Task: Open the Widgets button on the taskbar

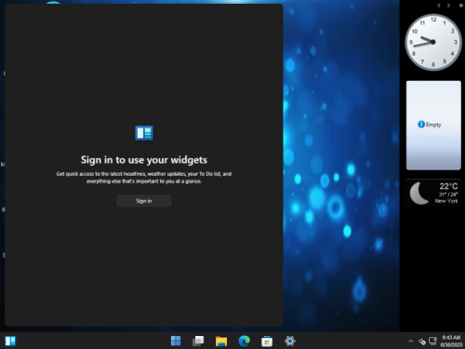Action: 10,341
